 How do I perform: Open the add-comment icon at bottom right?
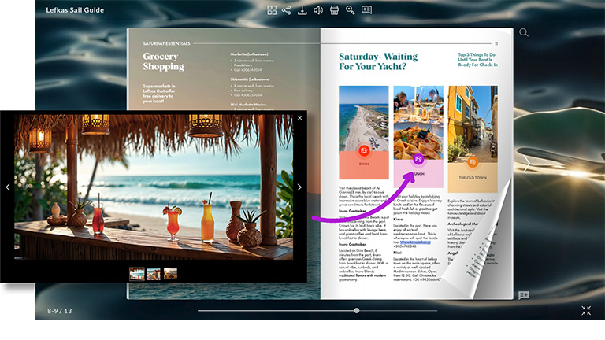click(524, 295)
